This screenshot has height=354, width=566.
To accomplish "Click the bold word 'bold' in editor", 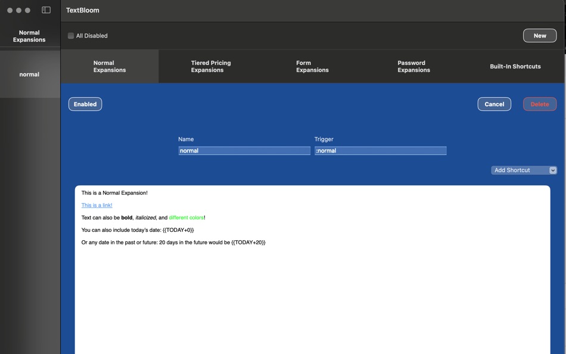I will point(127,218).
